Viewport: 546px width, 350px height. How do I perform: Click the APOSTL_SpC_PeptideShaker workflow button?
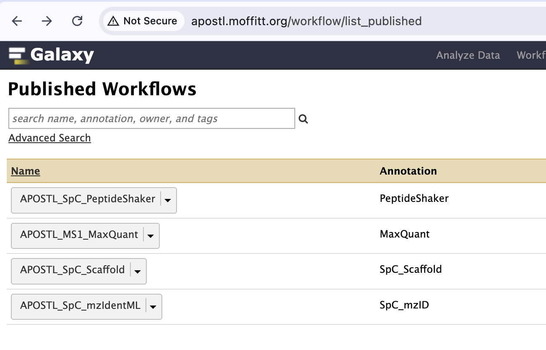pyautogui.click(x=87, y=199)
